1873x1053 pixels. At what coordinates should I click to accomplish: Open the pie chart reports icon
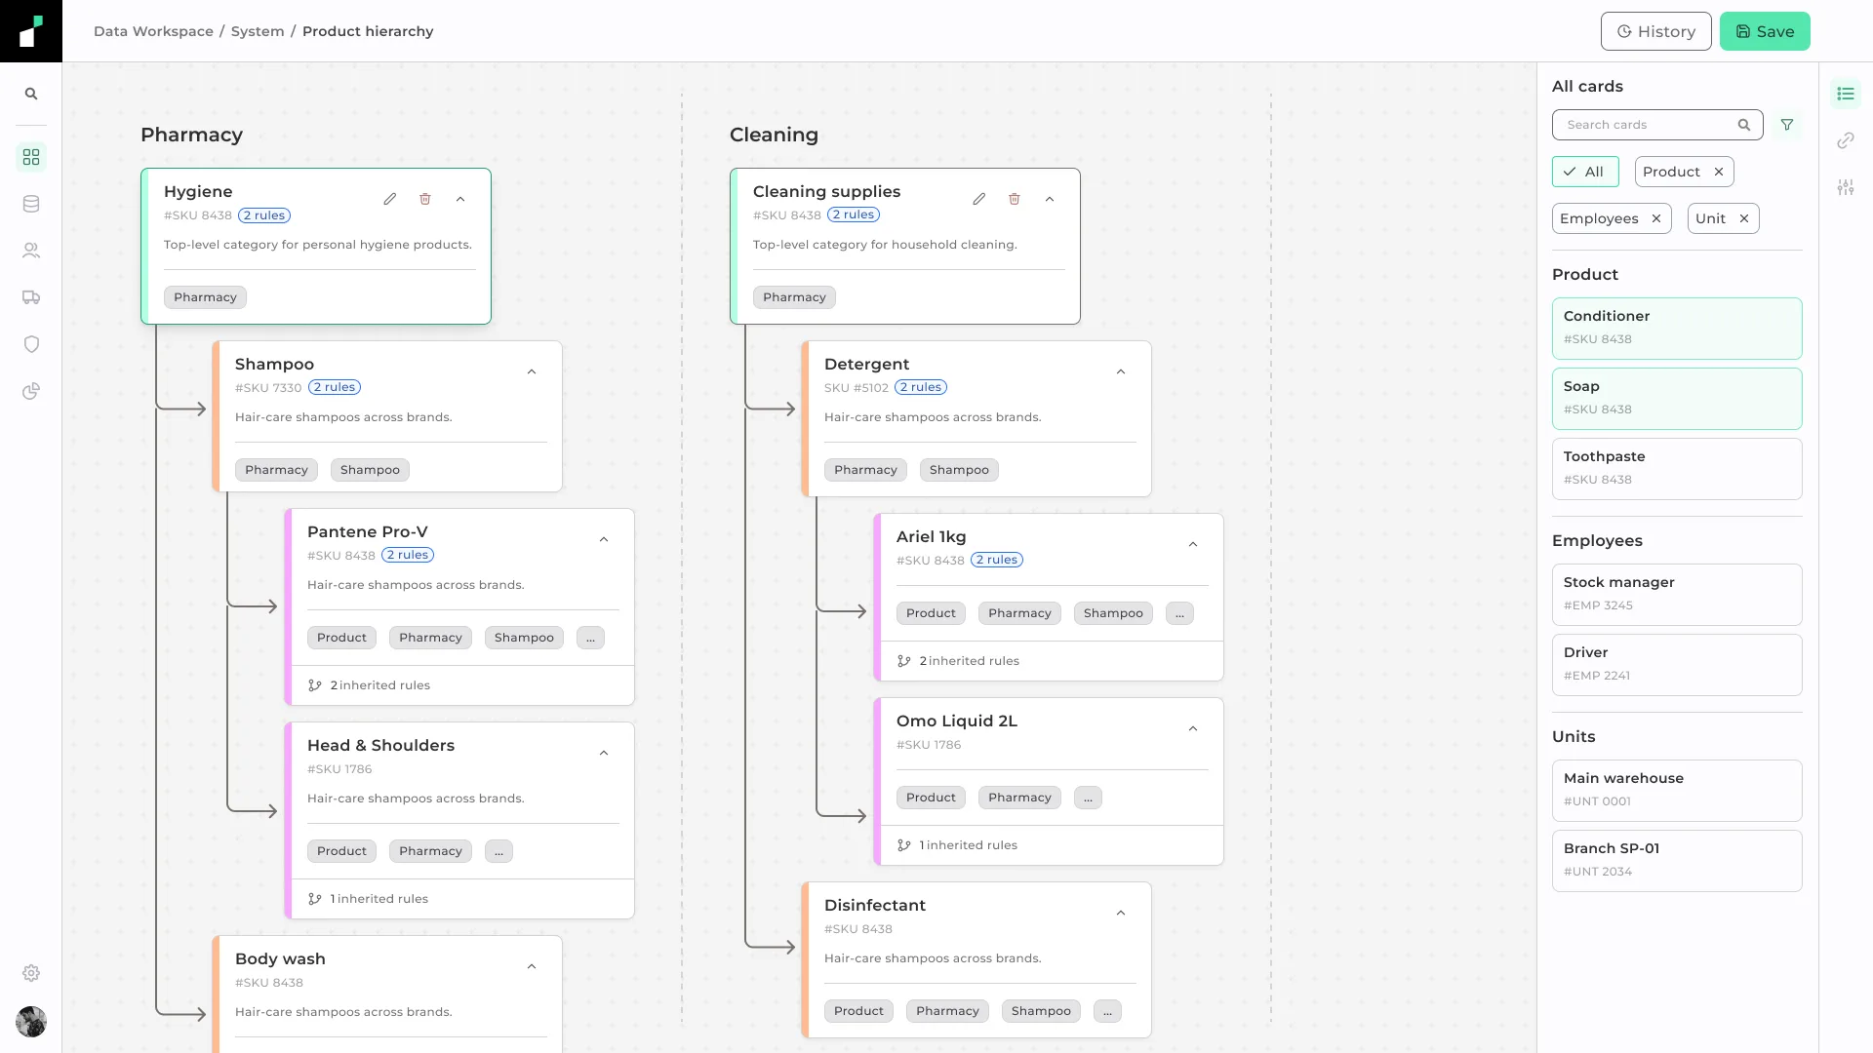click(x=31, y=391)
